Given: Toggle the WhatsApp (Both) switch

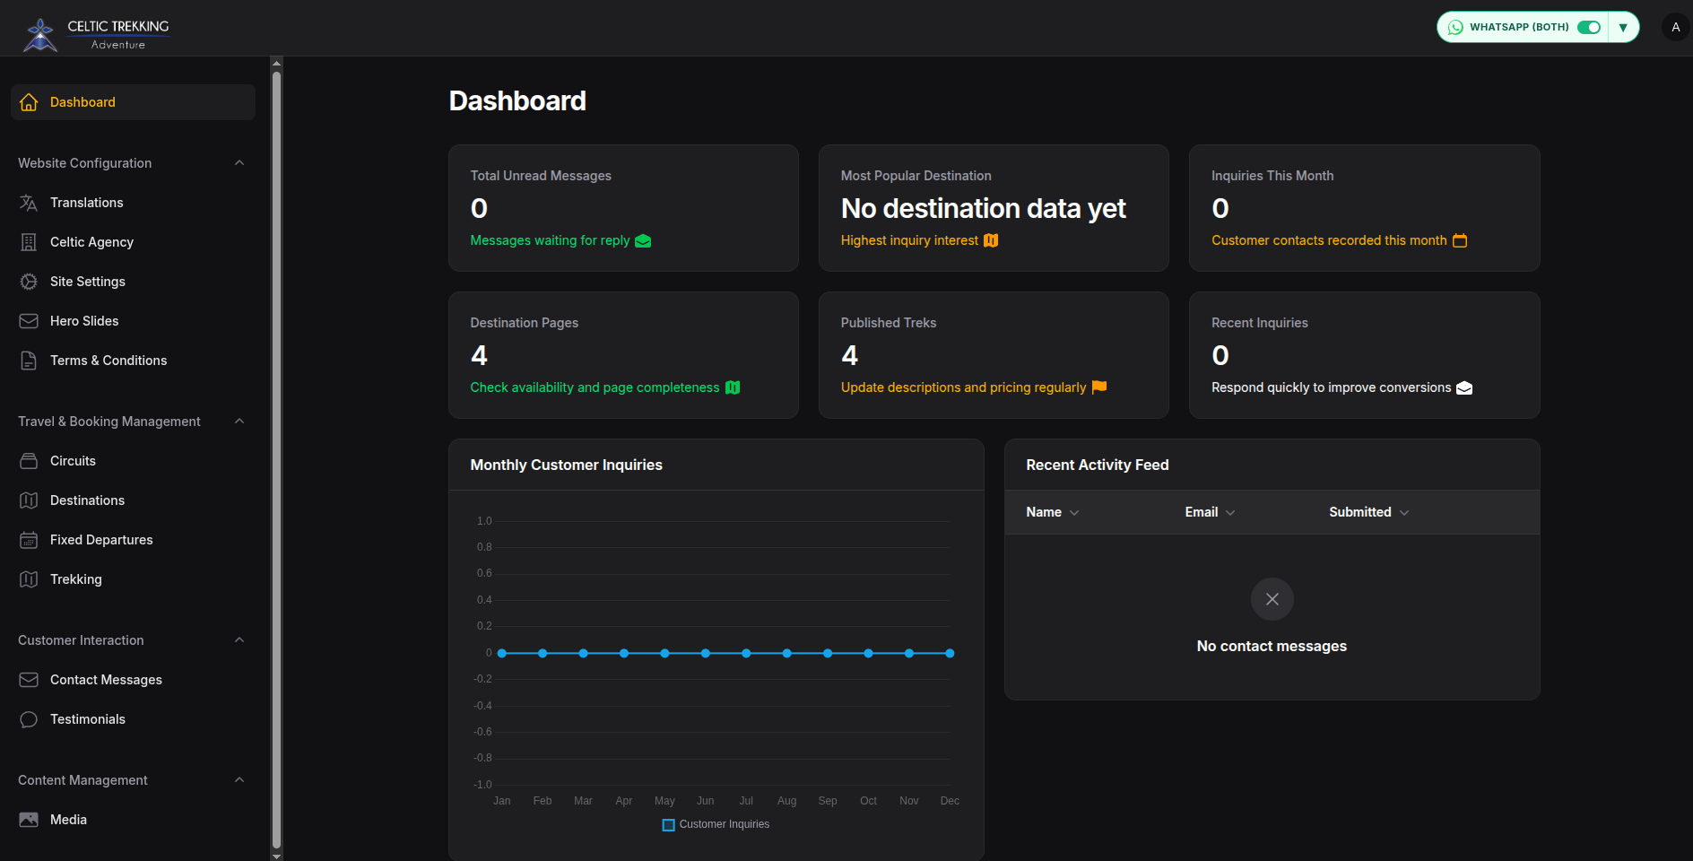Looking at the screenshot, I should coord(1589,27).
